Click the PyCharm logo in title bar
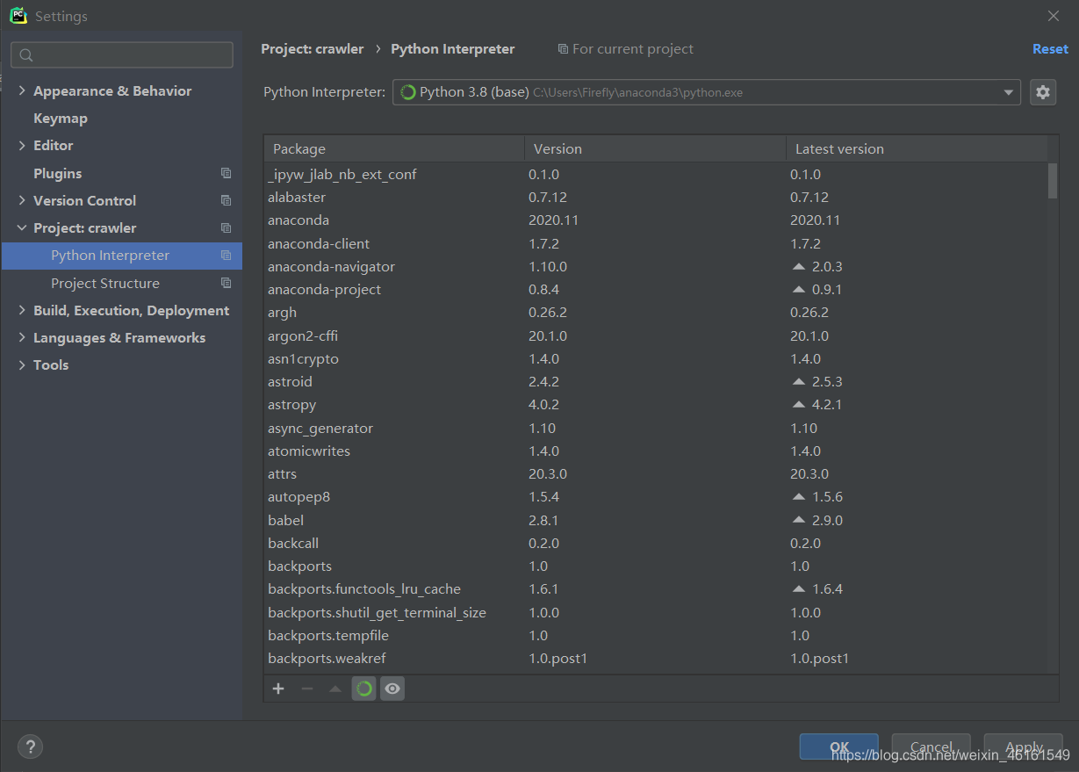 (18, 16)
